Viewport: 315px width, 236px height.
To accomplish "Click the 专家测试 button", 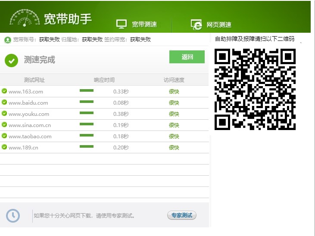I will (x=181, y=215).
